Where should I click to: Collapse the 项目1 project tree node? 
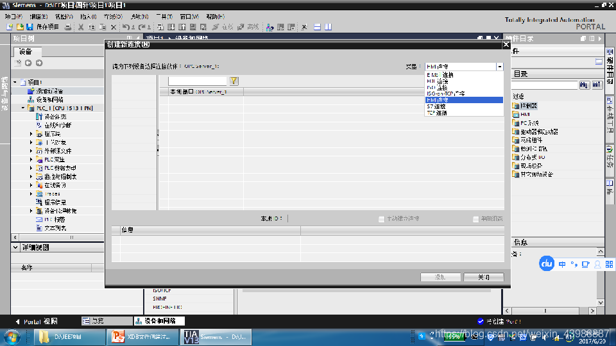click(15, 83)
